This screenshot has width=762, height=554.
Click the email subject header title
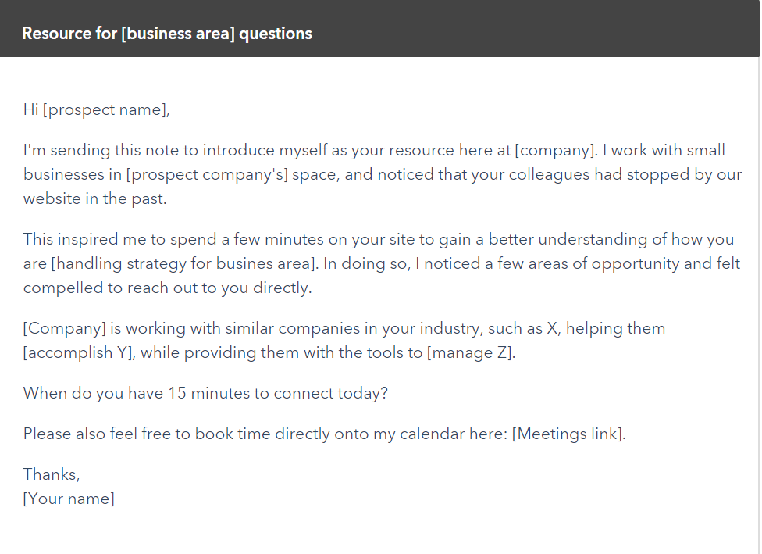167,34
